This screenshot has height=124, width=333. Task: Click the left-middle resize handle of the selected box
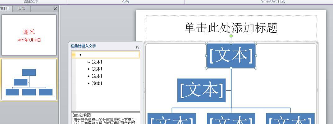click(x=207, y=55)
